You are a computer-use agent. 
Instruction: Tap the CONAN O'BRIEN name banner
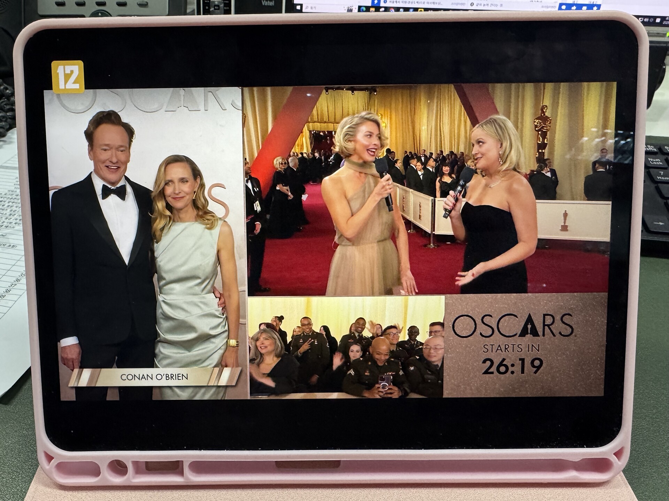(x=154, y=377)
